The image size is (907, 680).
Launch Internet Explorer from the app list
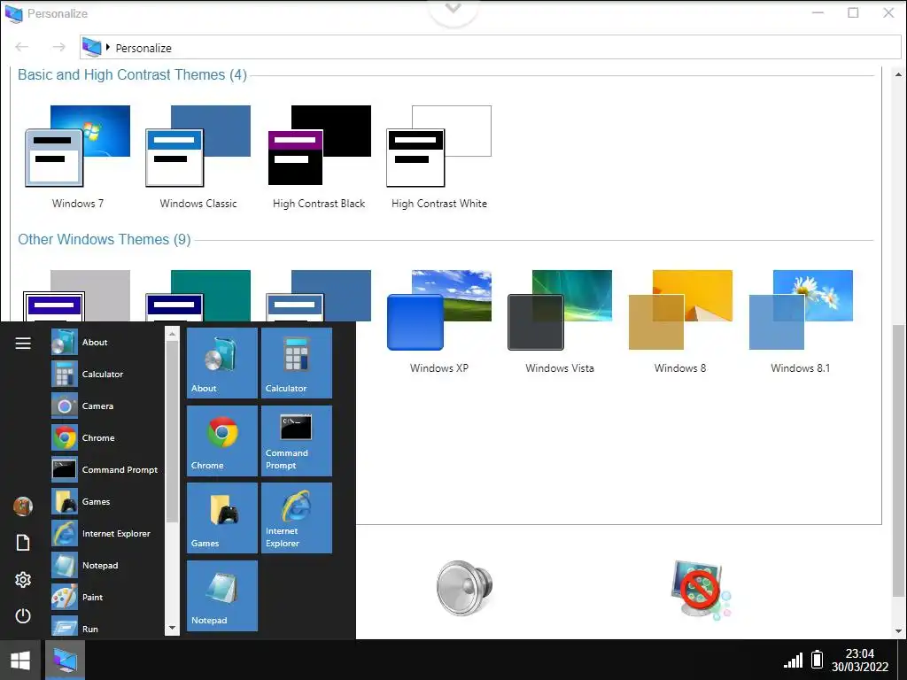coord(106,533)
